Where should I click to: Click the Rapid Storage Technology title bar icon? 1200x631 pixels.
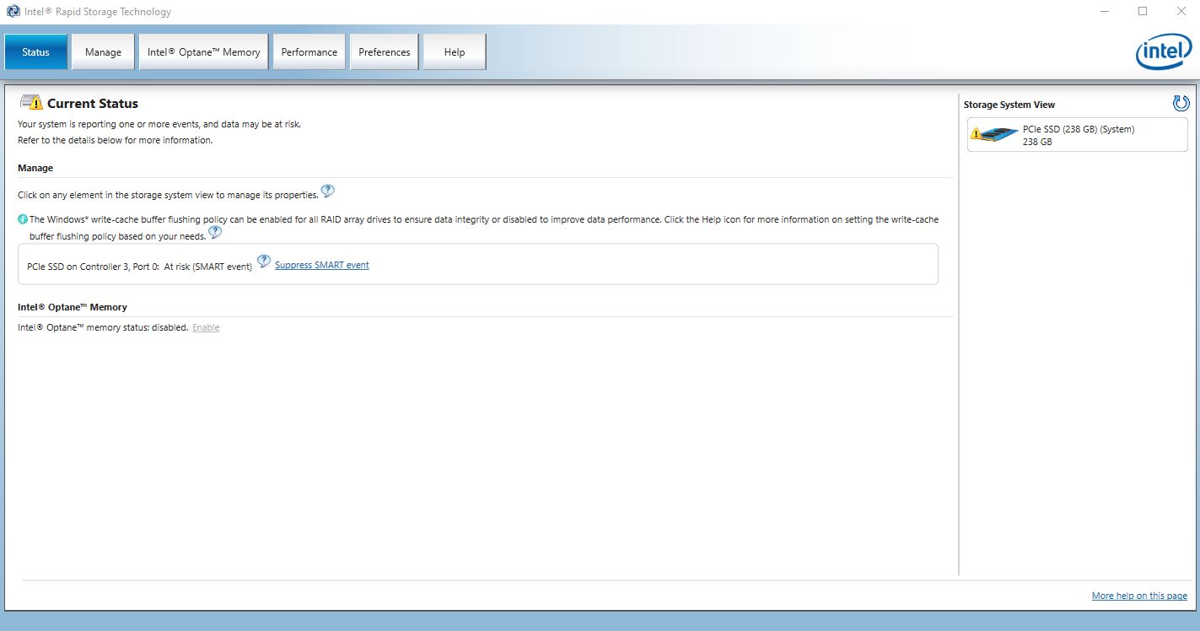13,12
